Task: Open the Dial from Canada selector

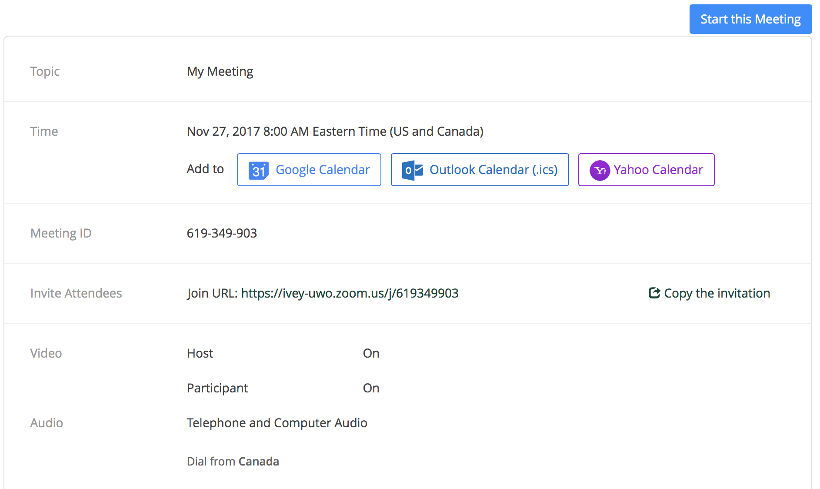Action: (x=259, y=461)
